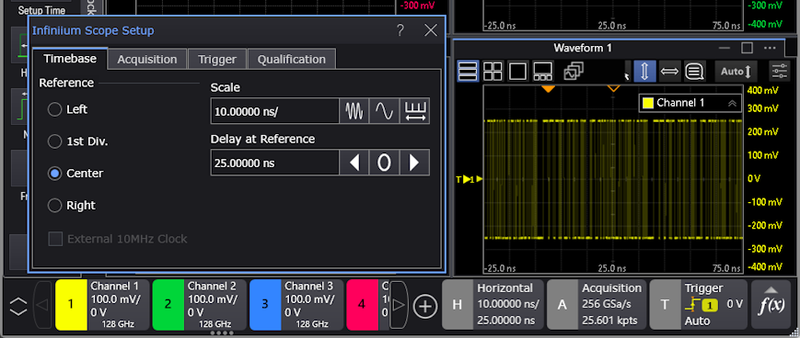Click the add channel plus icon
This screenshot has width=800, height=338.
coord(425,307)
